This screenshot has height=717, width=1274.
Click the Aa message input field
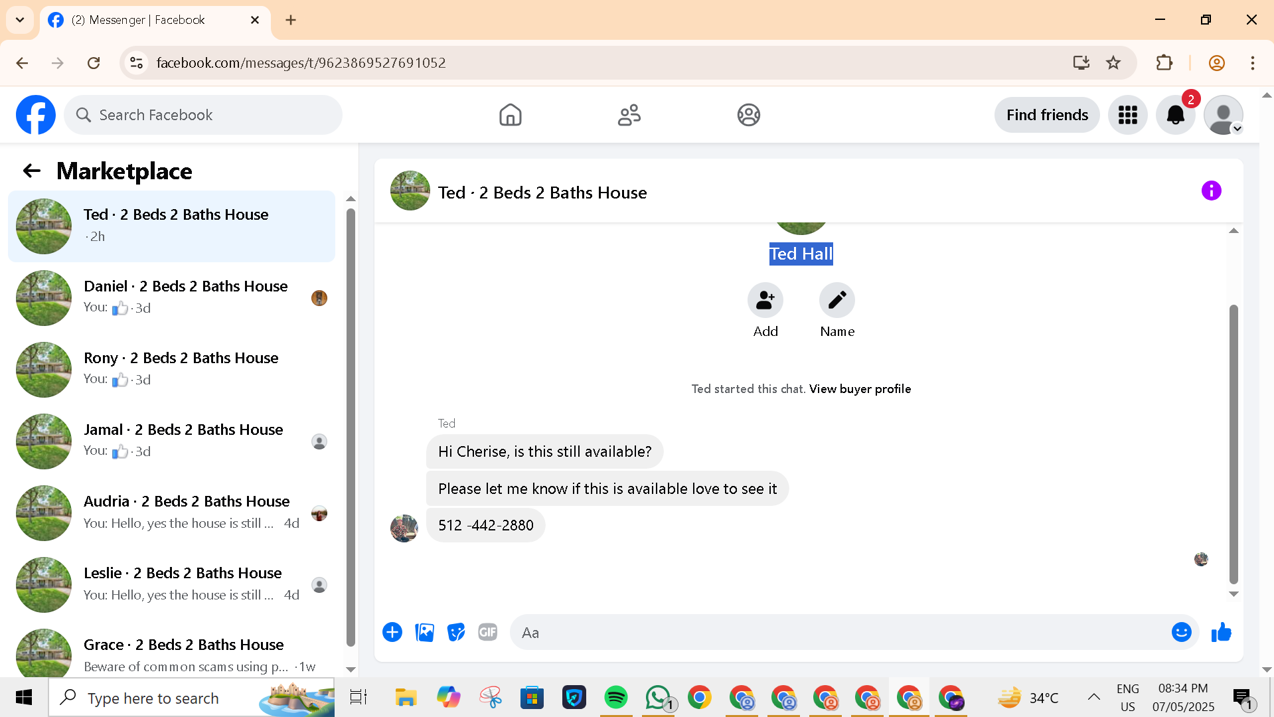point(836,632)
